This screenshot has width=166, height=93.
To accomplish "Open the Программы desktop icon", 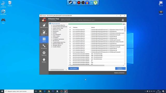I will (3, 12).
